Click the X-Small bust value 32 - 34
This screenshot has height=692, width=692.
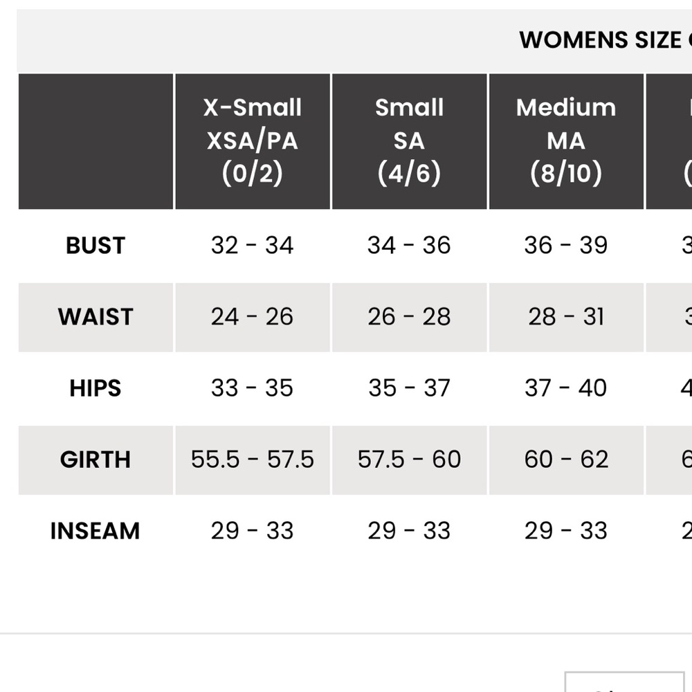pyautogui.click(x=252, y=246)
